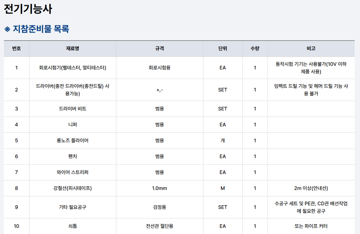Click the 수량 column header
Image resolution: width=360 pixels, height=234 pixels.
(255, 48)
